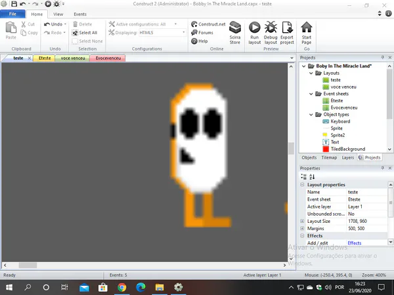Viewport: 394px width, 295px height.
Task: Open the document tab list dropdown arrow
Action: (292, 58)
